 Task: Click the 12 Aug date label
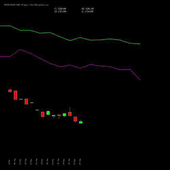(x=26, y=161)
